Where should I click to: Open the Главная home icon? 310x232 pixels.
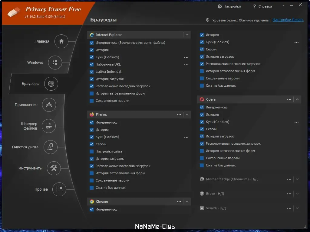[x=61, y=41]
